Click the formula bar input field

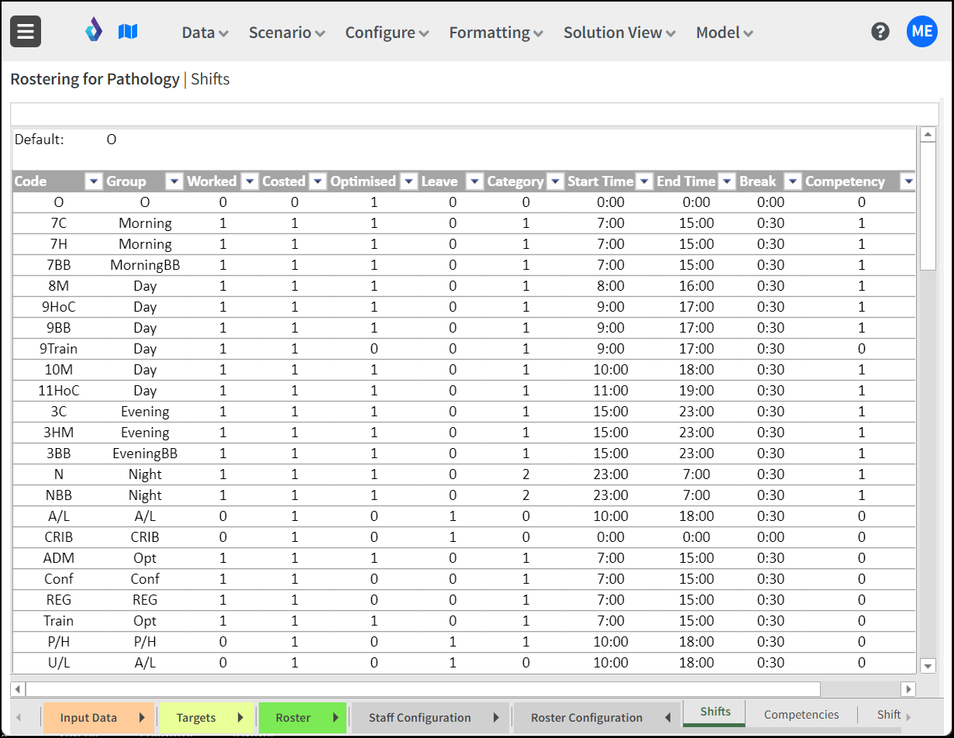[474, 114]
